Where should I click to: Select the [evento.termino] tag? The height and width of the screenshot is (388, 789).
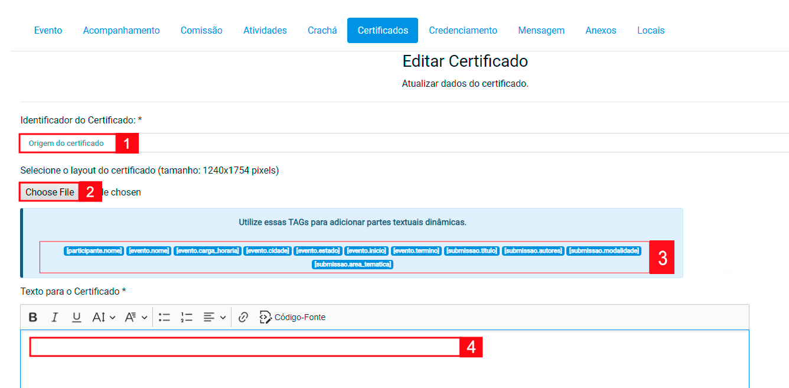click(x=416, y=251)
